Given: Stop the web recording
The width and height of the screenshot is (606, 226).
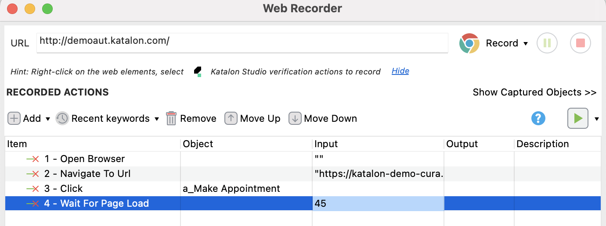Looking at the screenshot, I should tap(580, 43).
